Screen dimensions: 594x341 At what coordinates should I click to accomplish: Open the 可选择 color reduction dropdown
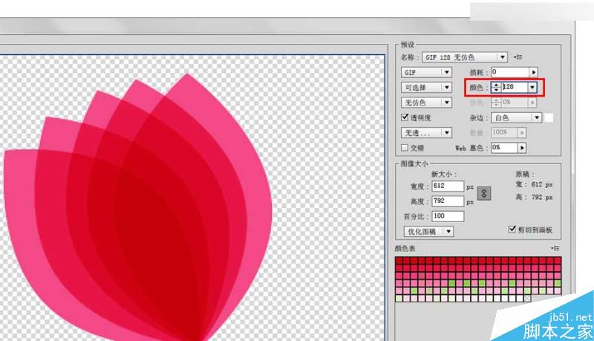426,88
